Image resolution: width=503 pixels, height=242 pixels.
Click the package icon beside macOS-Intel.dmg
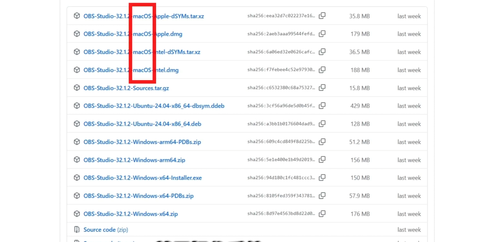point(77,70)
